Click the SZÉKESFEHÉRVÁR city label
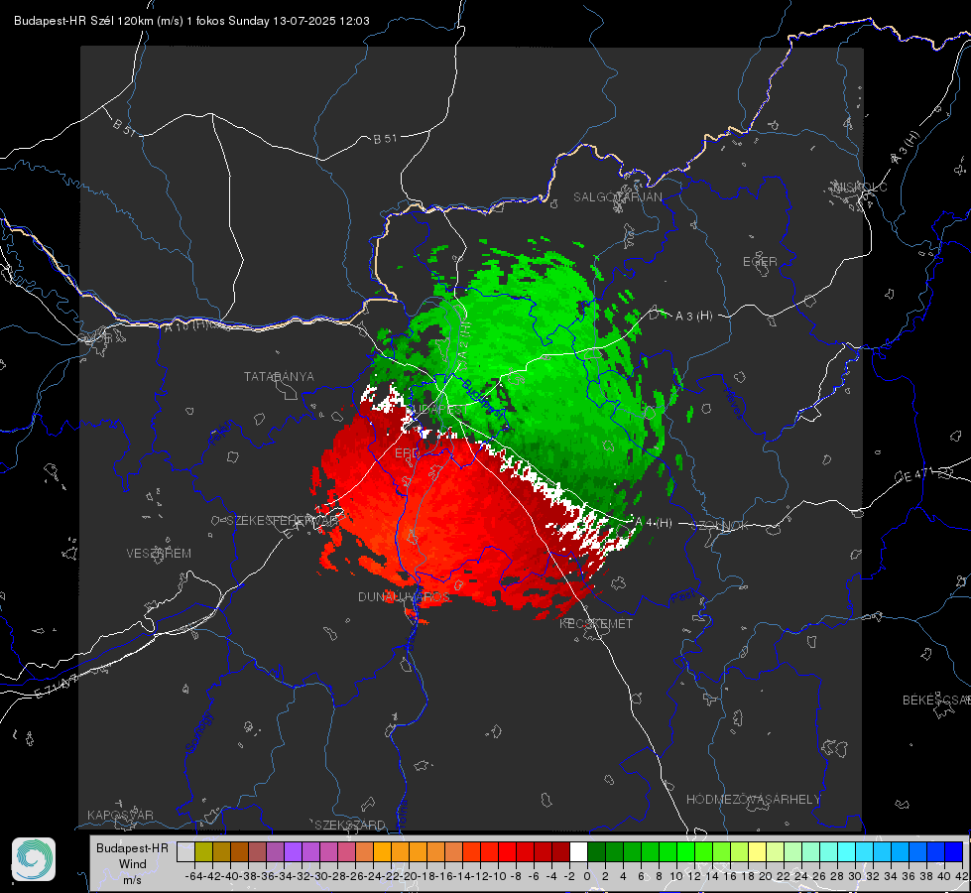This screenshot has width=971, height=893. (x=285, y=521)
